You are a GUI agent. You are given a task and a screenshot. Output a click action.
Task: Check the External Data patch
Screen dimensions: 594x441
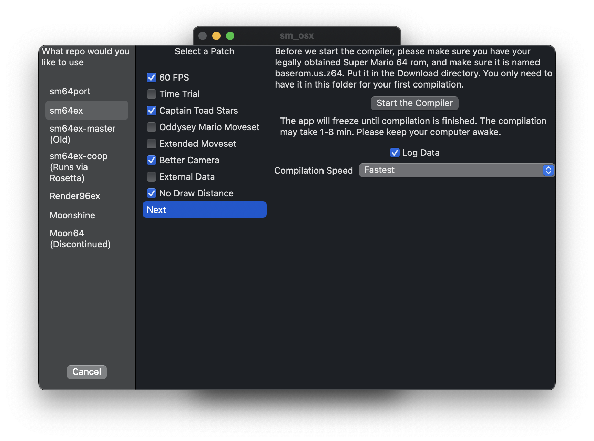pyautogui.click(x=152, y=177)
